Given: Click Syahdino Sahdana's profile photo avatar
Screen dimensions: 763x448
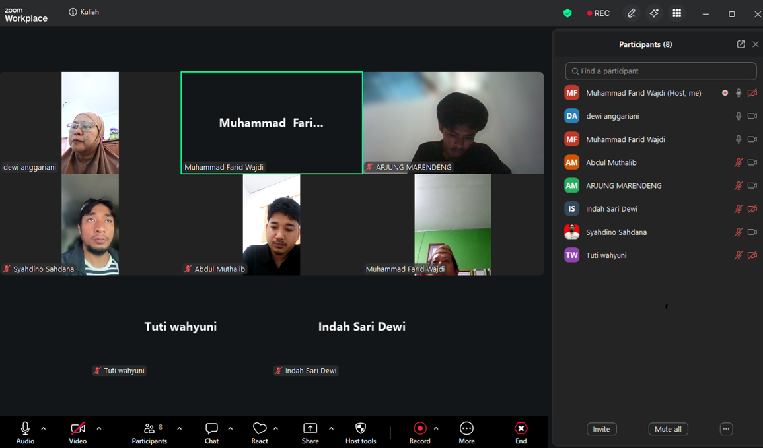Looking at the screenshot, I should pyautogui.click(x=572, y=232).
